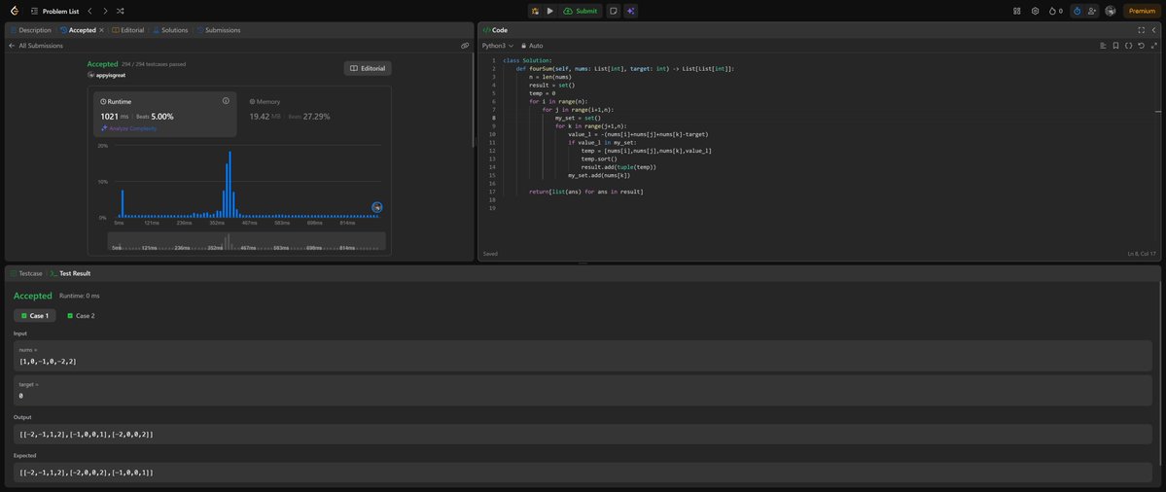Go to next problem arrow
Image resolution: width=1166 pixels, height=492 pixels.
105,11
